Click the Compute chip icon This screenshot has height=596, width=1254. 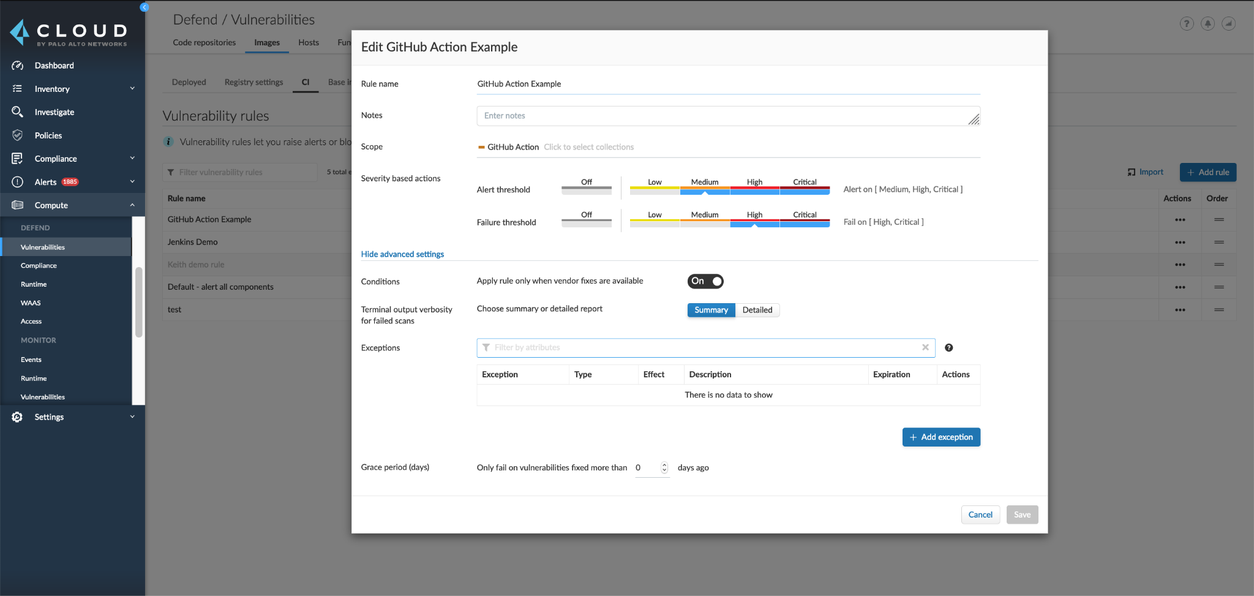tap(17, 205)
